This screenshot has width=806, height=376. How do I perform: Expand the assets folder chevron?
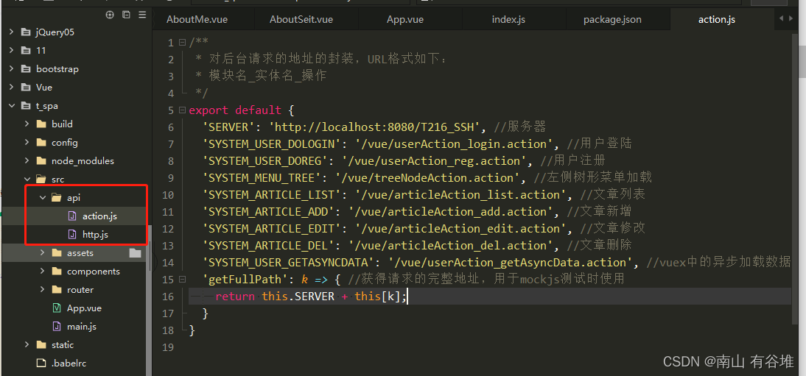[42, 252]
